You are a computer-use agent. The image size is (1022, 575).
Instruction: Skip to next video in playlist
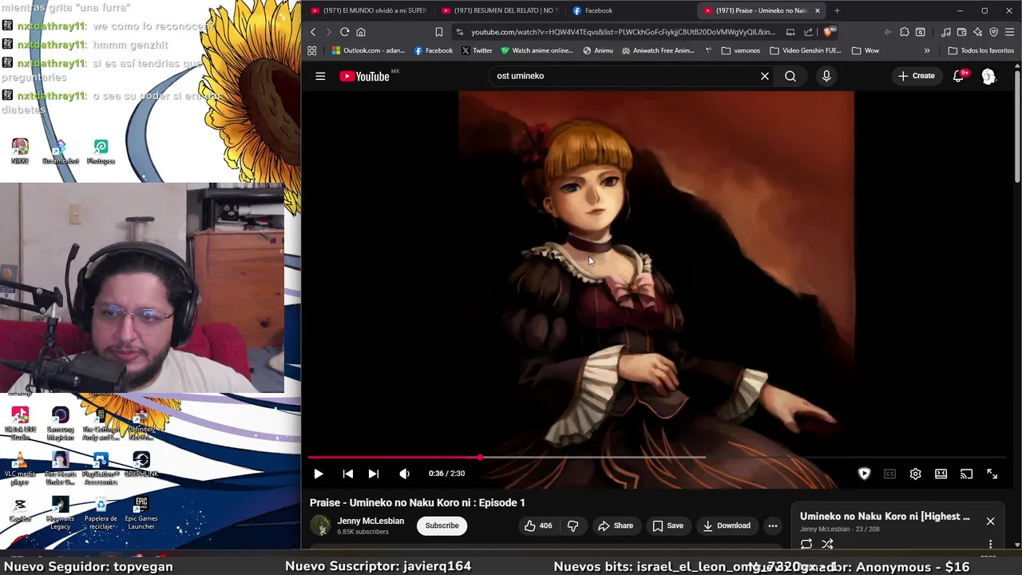373,474
